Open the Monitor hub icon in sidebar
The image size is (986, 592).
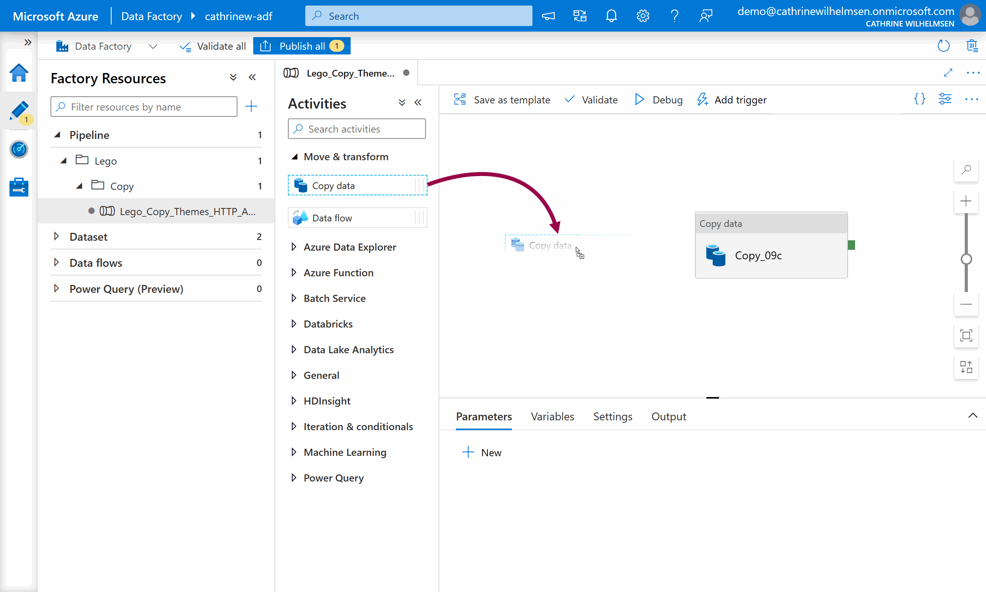(19, 149)
